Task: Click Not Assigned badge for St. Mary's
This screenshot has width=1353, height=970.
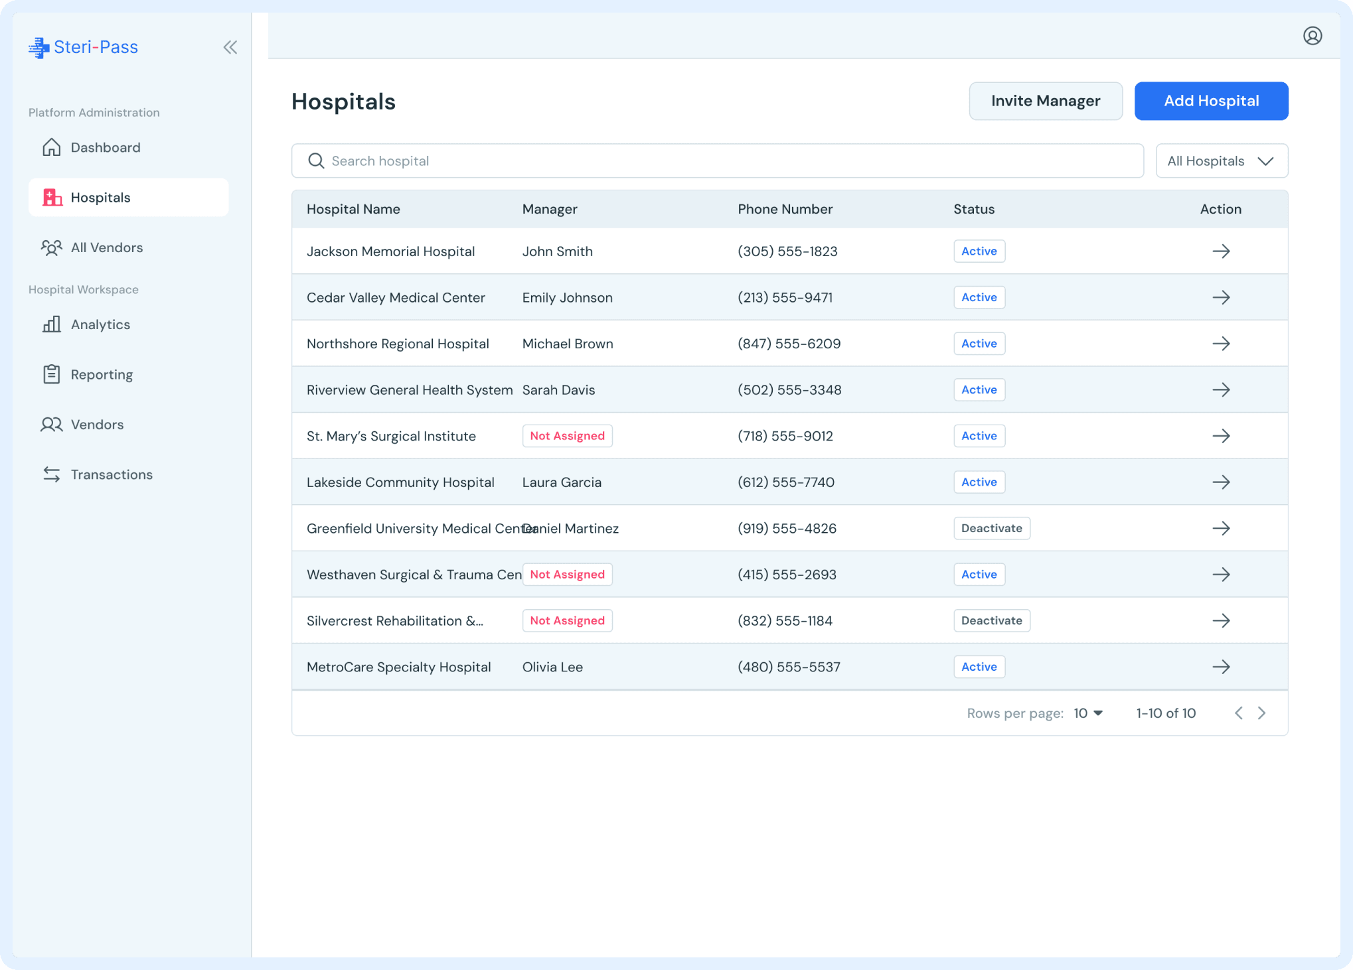Action: pyautogui.click(x=567, y=436)
